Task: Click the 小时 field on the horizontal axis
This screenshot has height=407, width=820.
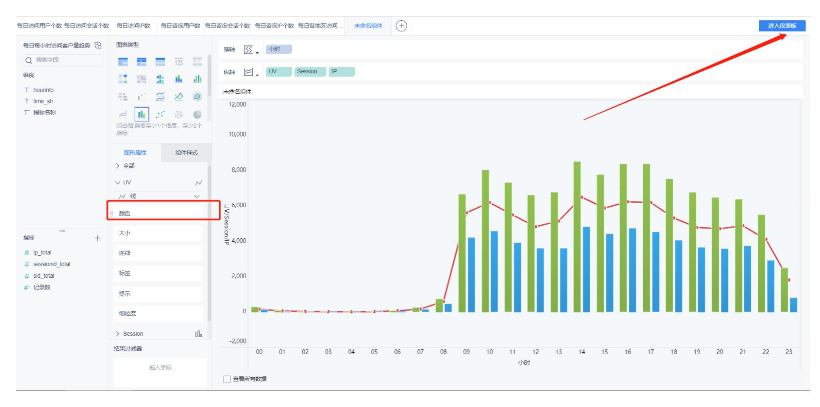Action: (x=279, y=49)
